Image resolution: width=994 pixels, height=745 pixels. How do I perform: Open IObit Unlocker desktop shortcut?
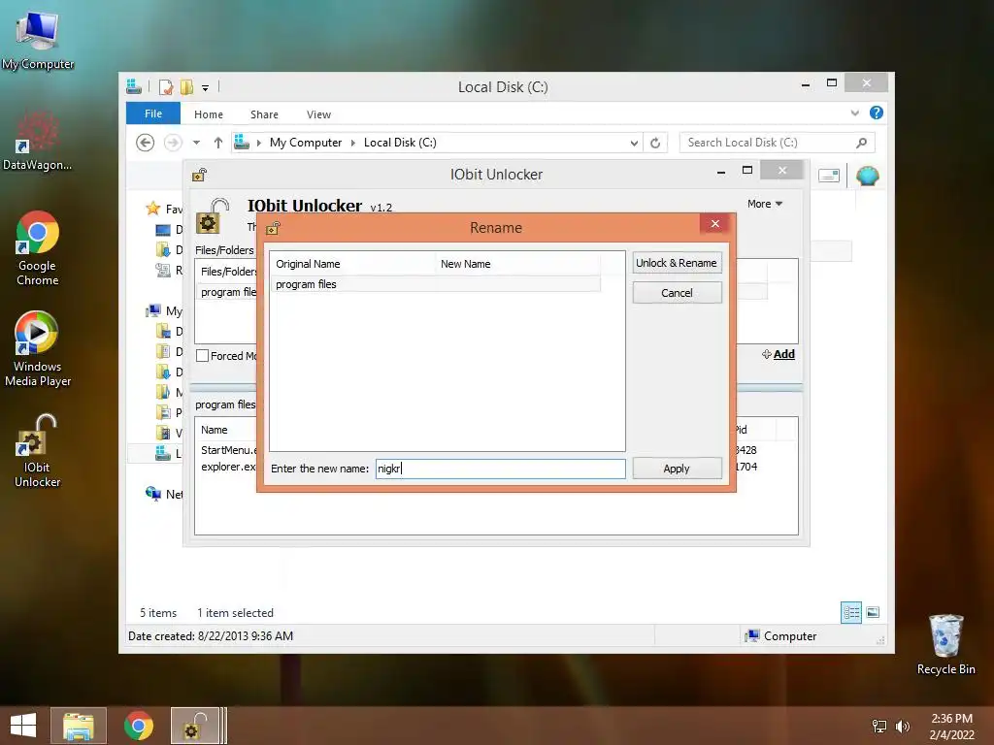click(x=38, y=450)
